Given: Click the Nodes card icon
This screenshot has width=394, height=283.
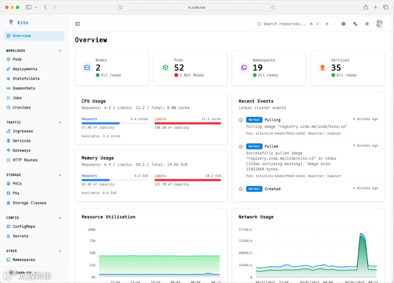Looking at the screenshot, I should (x=87, y=67).
